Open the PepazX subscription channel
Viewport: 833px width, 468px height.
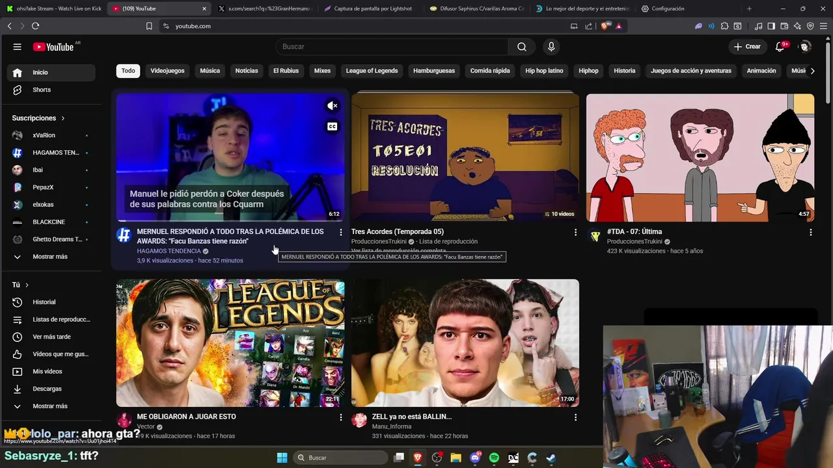(x=51, y=187)
